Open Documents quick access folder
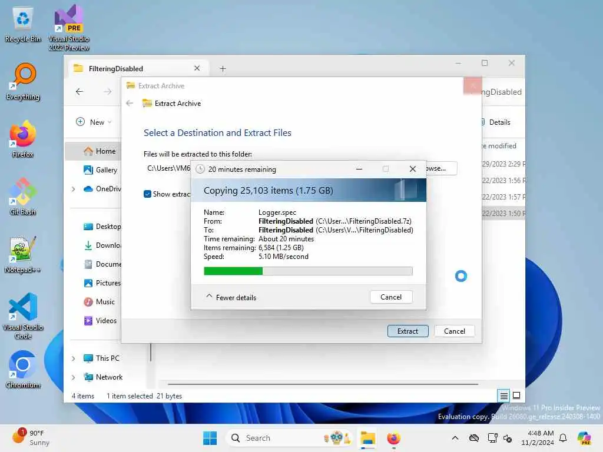Screen dimensions: 603x452 pos(102,264)
